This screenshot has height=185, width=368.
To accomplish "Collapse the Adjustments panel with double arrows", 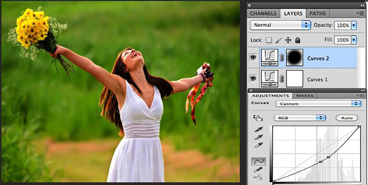I will tap(363, 90).
